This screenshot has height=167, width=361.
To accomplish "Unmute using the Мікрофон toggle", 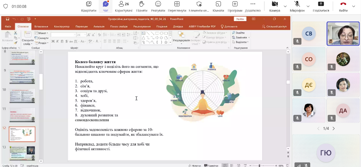I will click(x=297, y=6).
